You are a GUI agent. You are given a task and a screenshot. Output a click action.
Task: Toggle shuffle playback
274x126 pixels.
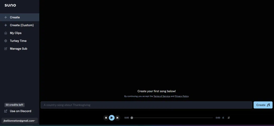(223, 118)
